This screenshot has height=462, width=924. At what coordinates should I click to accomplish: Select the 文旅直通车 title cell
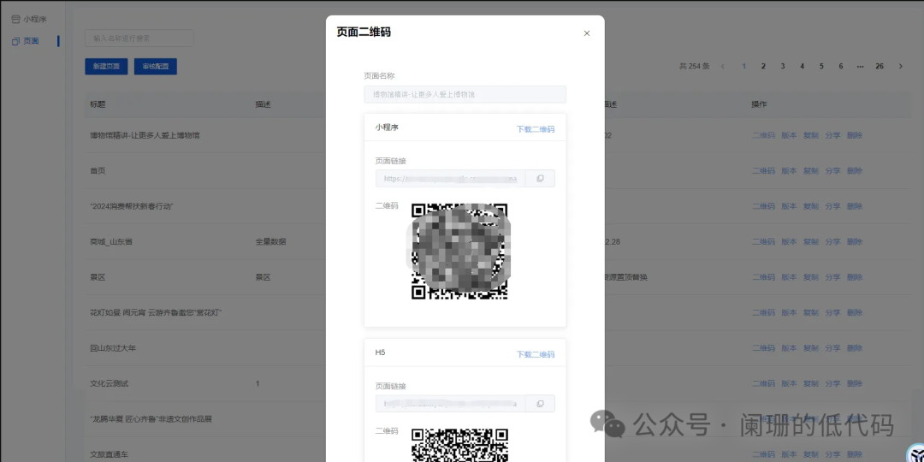click(x=109, y=454)
